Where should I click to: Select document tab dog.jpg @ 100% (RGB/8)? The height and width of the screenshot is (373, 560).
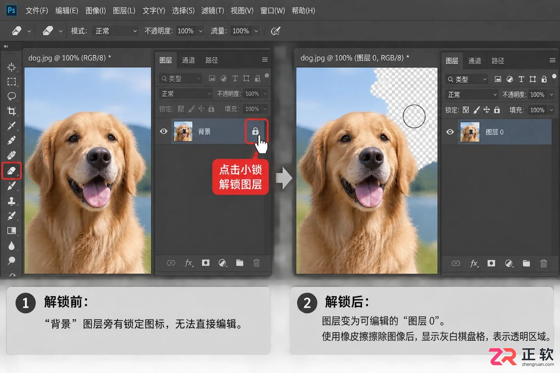pos(70,58)
